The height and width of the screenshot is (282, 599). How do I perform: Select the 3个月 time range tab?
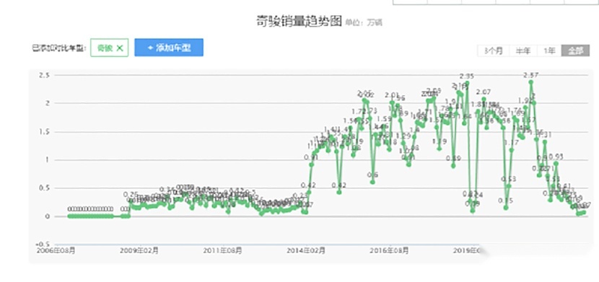[493, 50]
